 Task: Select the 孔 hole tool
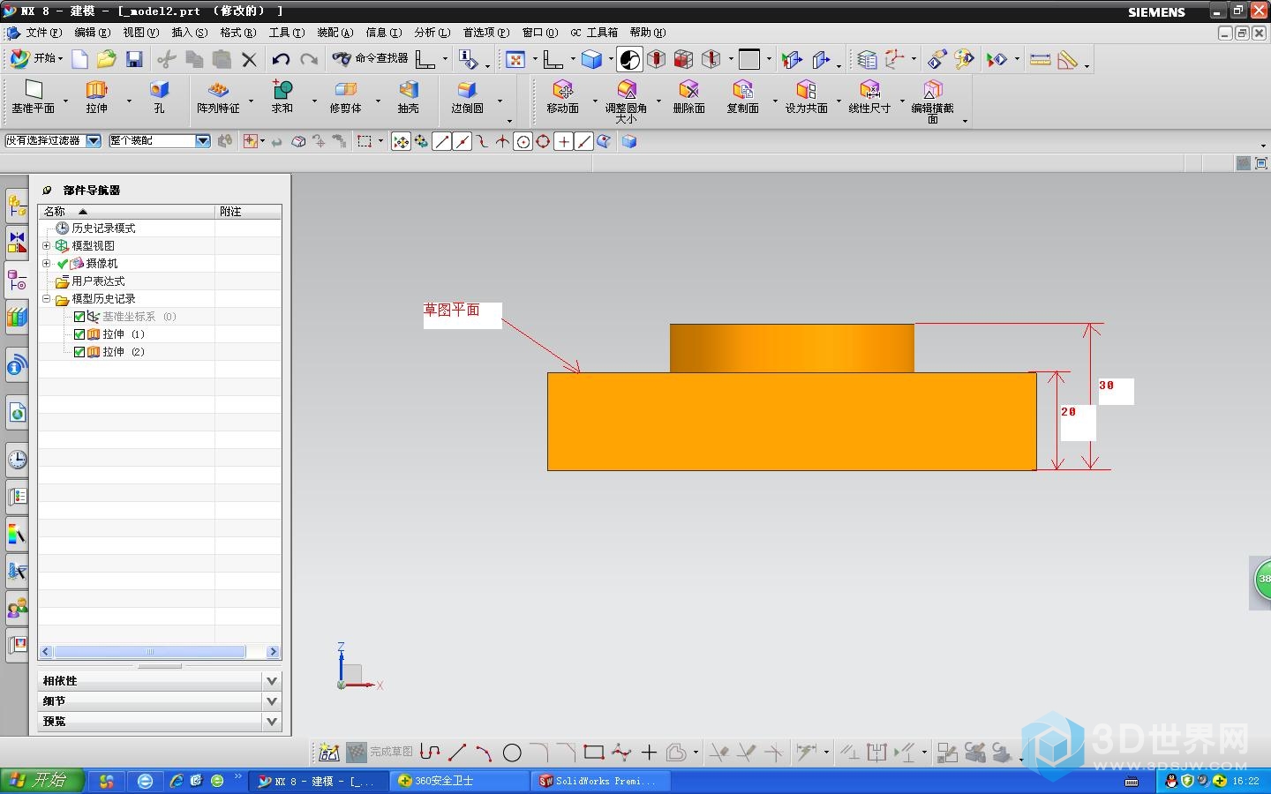[x=159, y=97]
